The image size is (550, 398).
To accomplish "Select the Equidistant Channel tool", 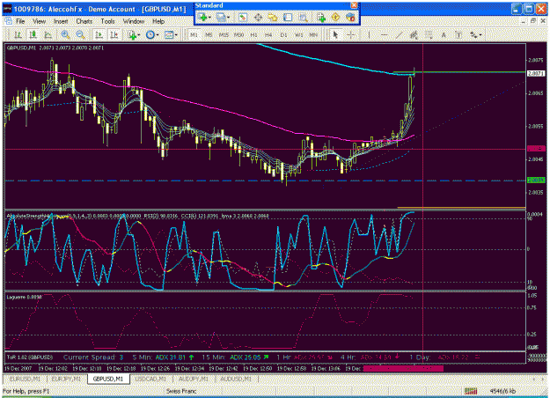I will (x=414, y=34).
